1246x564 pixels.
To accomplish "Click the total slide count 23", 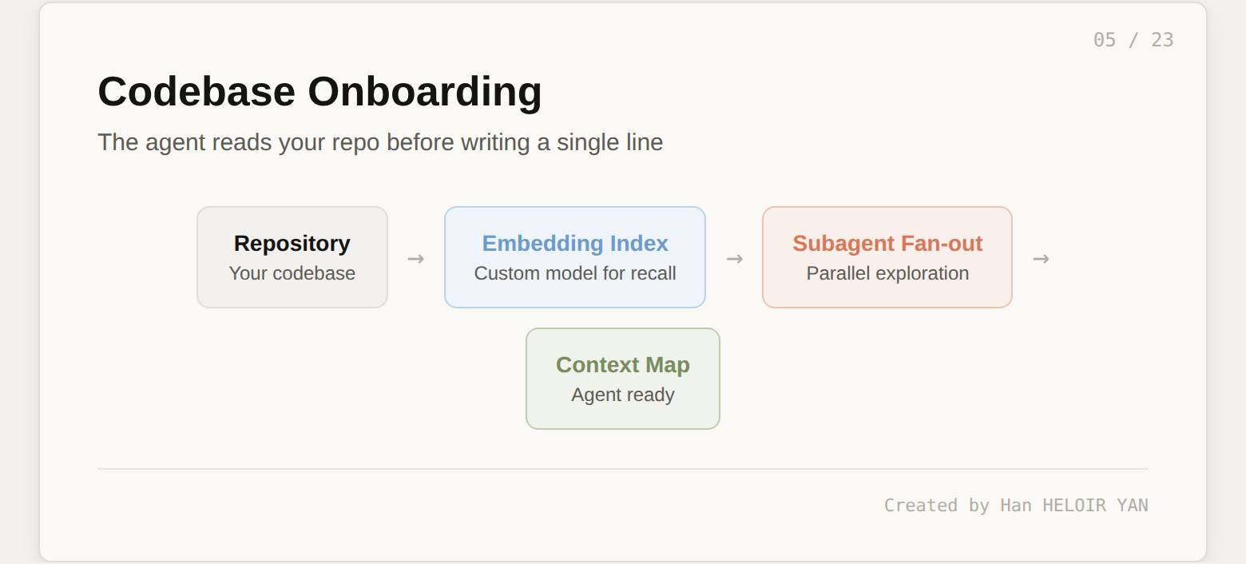I will click(1162, 40).
